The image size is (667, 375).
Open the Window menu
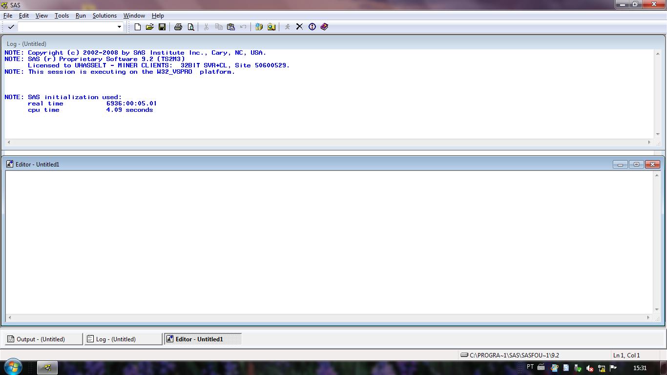(134, 16)
